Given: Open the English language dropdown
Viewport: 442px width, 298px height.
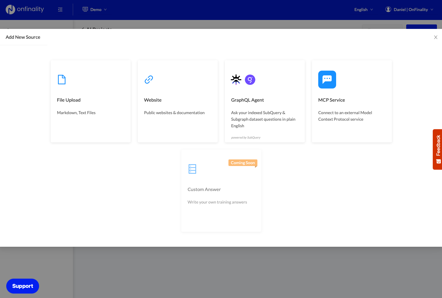Looking at the screenshot, I should 363,10.
